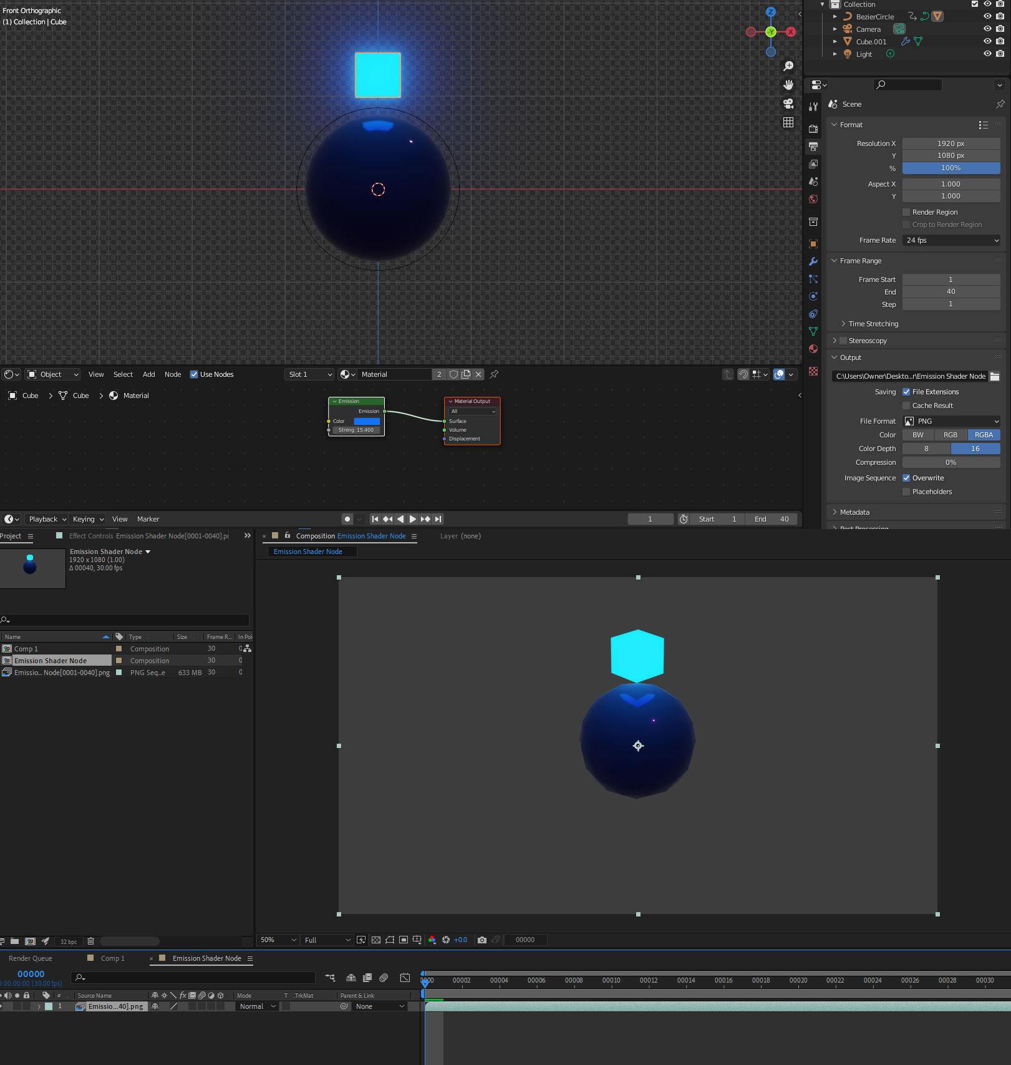This screenshot has width=1011, height=1065.
Task: Toggle Overwrite checkbox
Action: (906, 478)
